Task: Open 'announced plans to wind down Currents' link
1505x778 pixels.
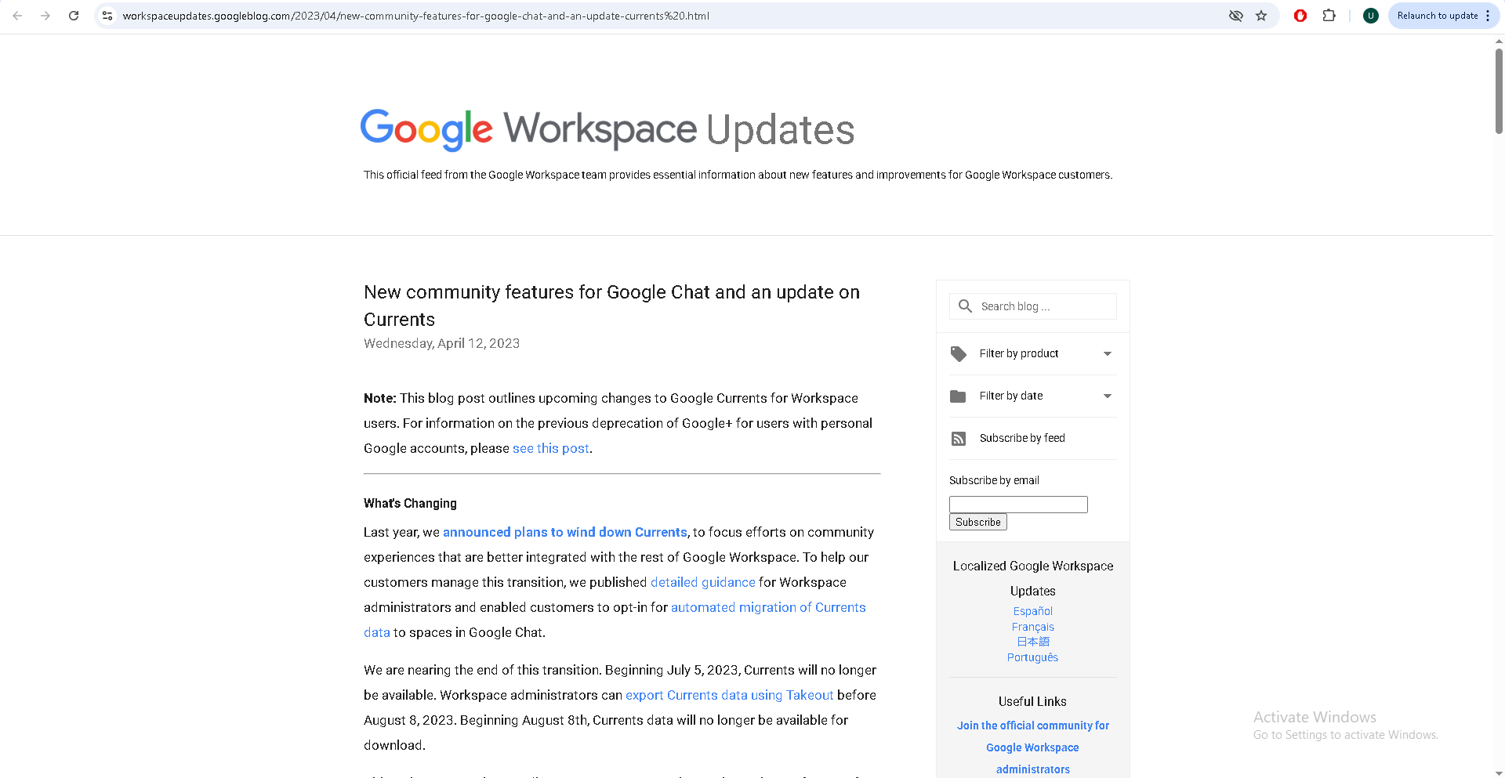Action: pyautogui.click(x=565, y=532)
